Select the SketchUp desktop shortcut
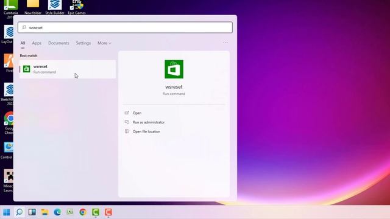This screenshot has width=390, height=219. [7, 94]
